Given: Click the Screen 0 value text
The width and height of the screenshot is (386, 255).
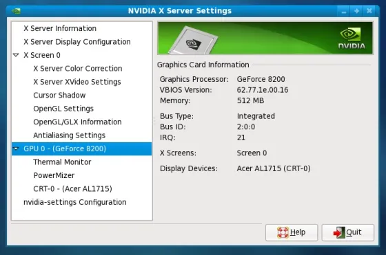Looking at the screenshot, I should pyautogui.click(x=252, y=153).
